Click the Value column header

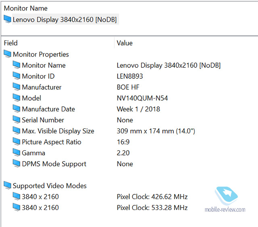(125, 43)
